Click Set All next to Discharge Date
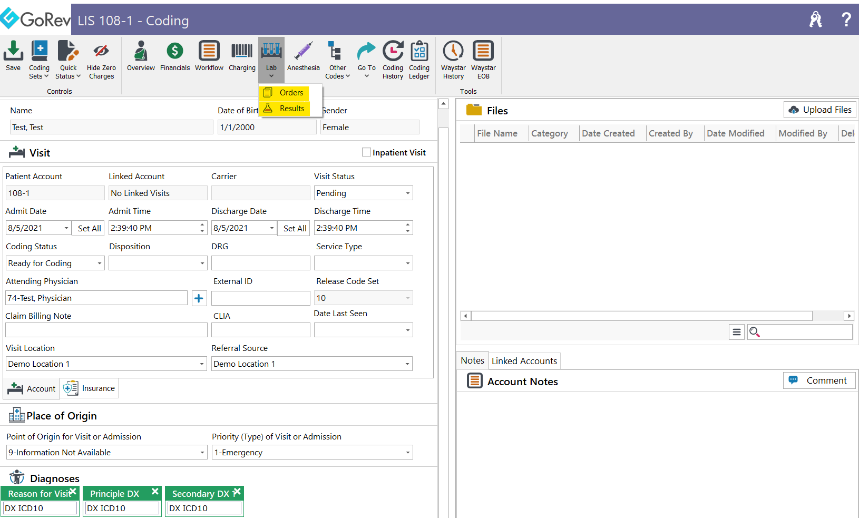Screen dimensions: 859x518 pos(295,228)
